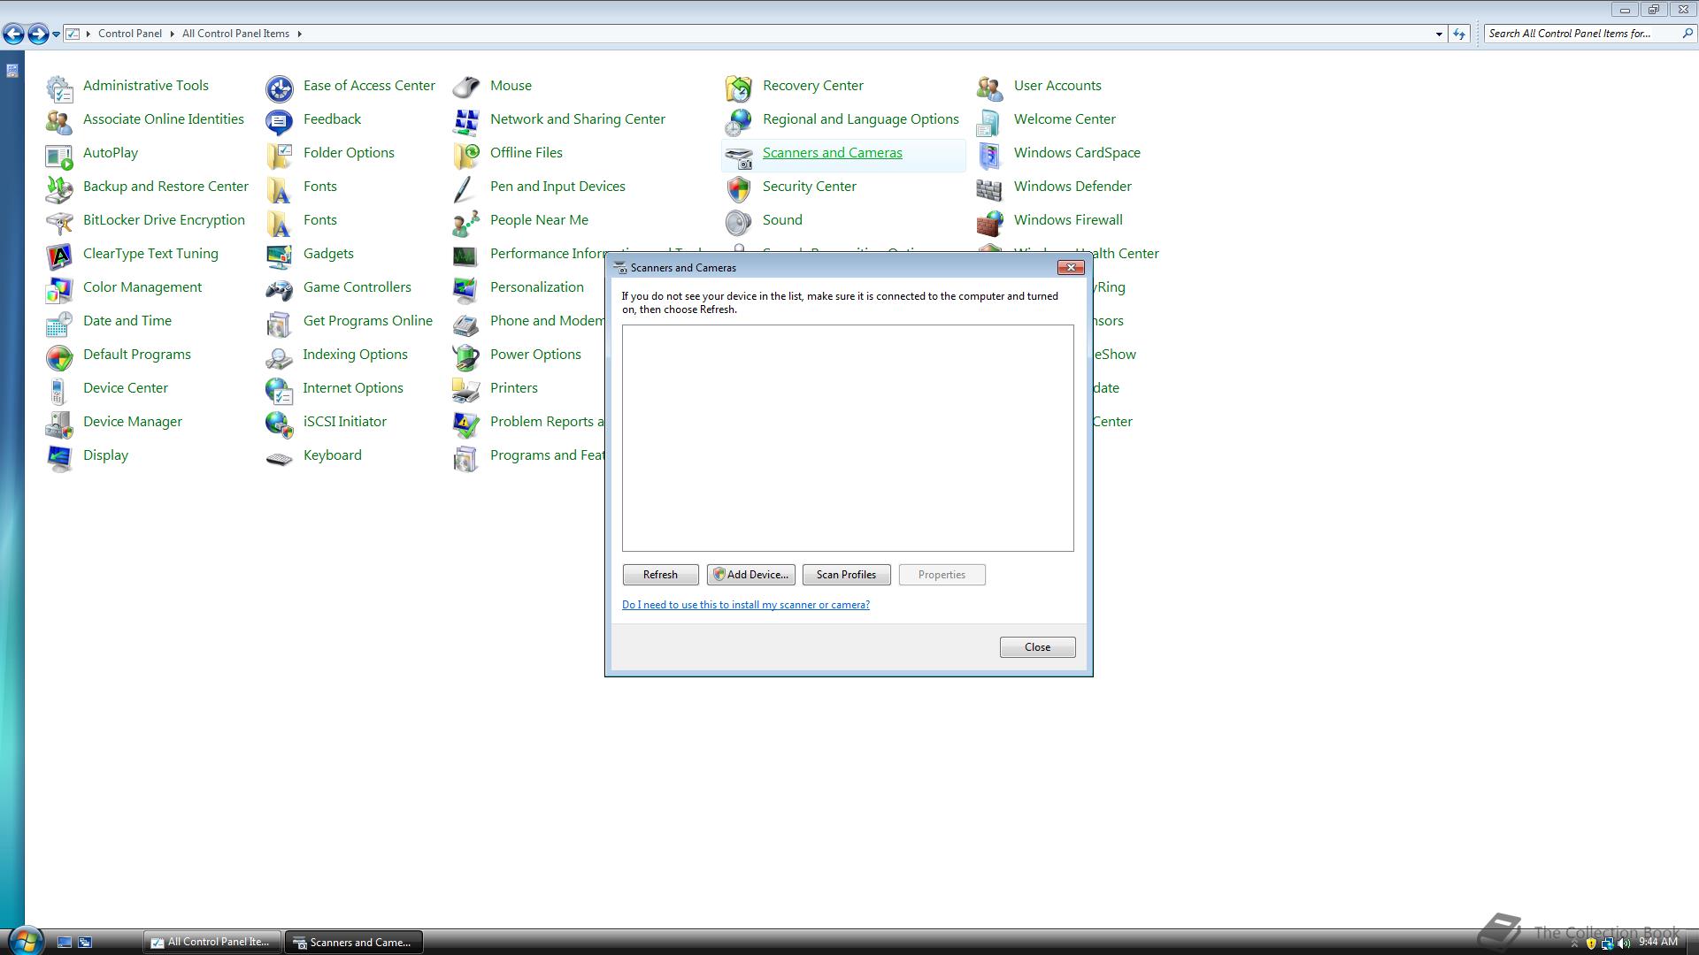Expand the recent pages arrow beside Forward
The image size is (1699, 955).
pyautogui.click(x=56, y=34)
